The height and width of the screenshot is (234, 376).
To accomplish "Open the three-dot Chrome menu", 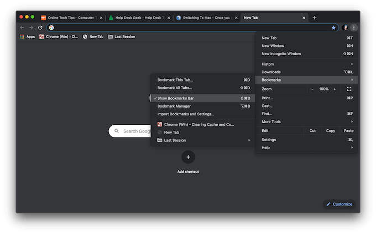I will point(354,27).
